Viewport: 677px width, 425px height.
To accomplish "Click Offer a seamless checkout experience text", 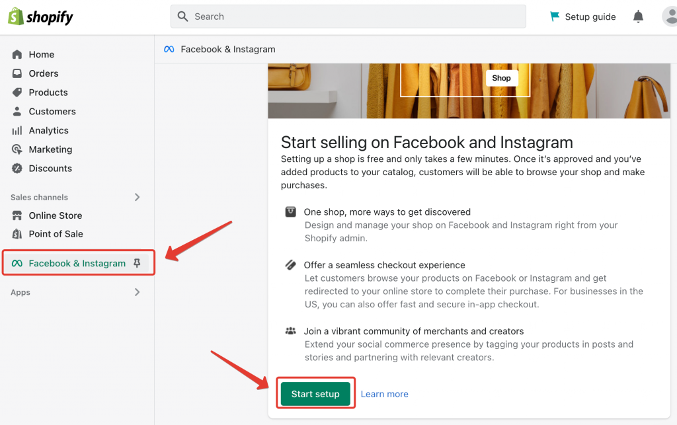I will (x=384, y=265).
